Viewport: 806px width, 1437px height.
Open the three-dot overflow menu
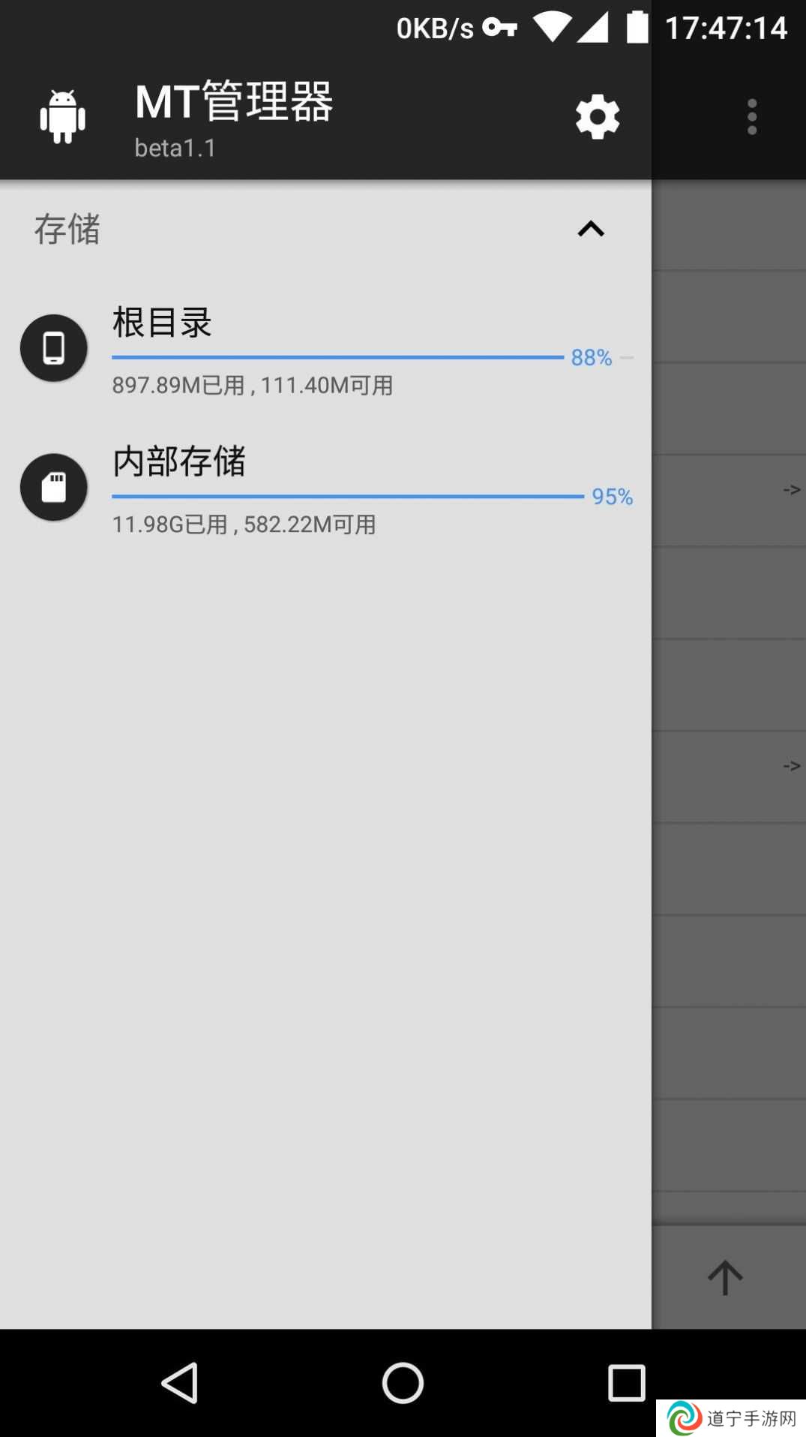(x=752, y=117)
